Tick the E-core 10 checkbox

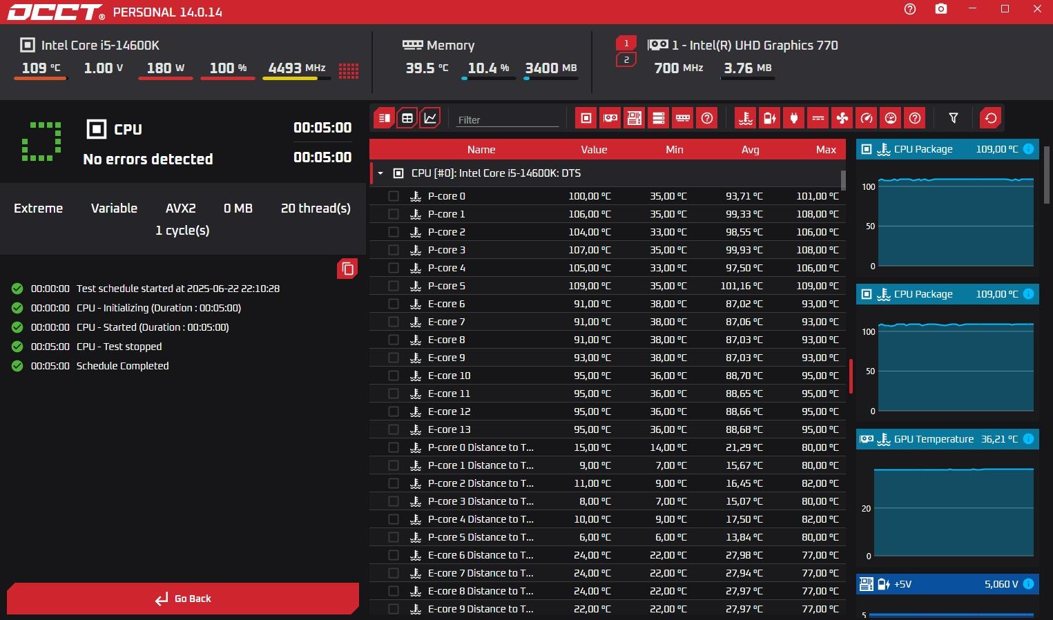point(394,376)
